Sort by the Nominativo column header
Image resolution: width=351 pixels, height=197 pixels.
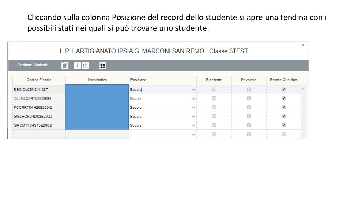point(97,80)
